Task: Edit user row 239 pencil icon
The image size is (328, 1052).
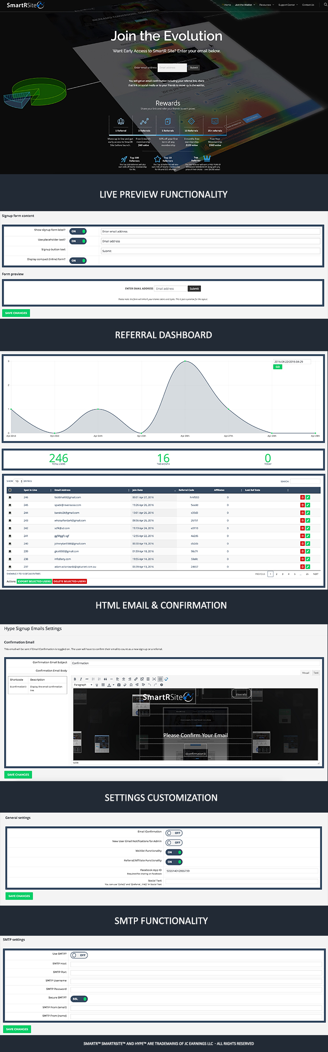Action: point(308,551)
